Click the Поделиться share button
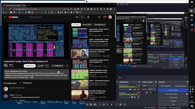 pyautogui.click(x=58, y=66)
